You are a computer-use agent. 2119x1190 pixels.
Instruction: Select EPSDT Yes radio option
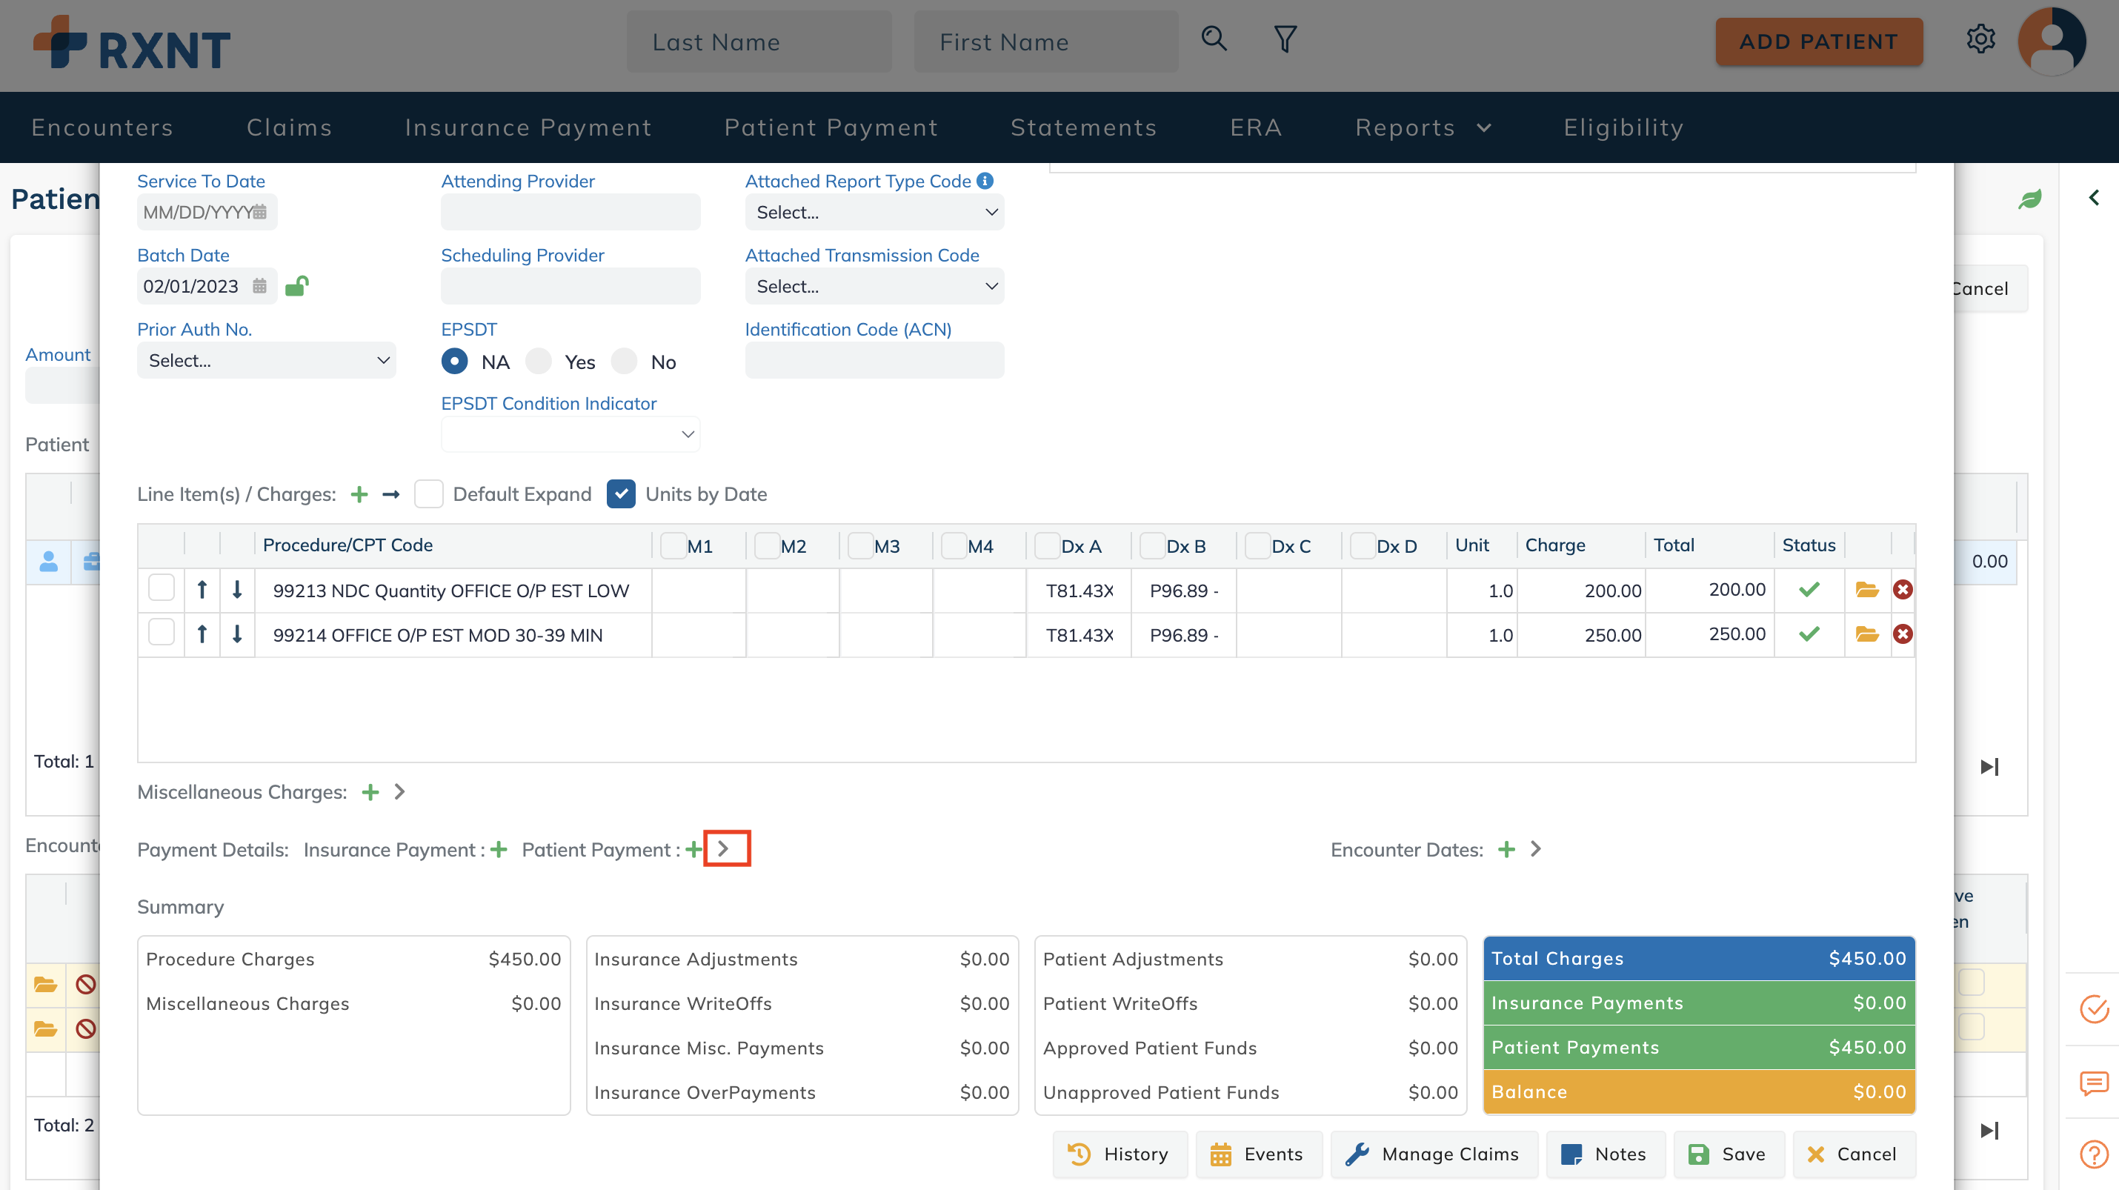point(538,361)
